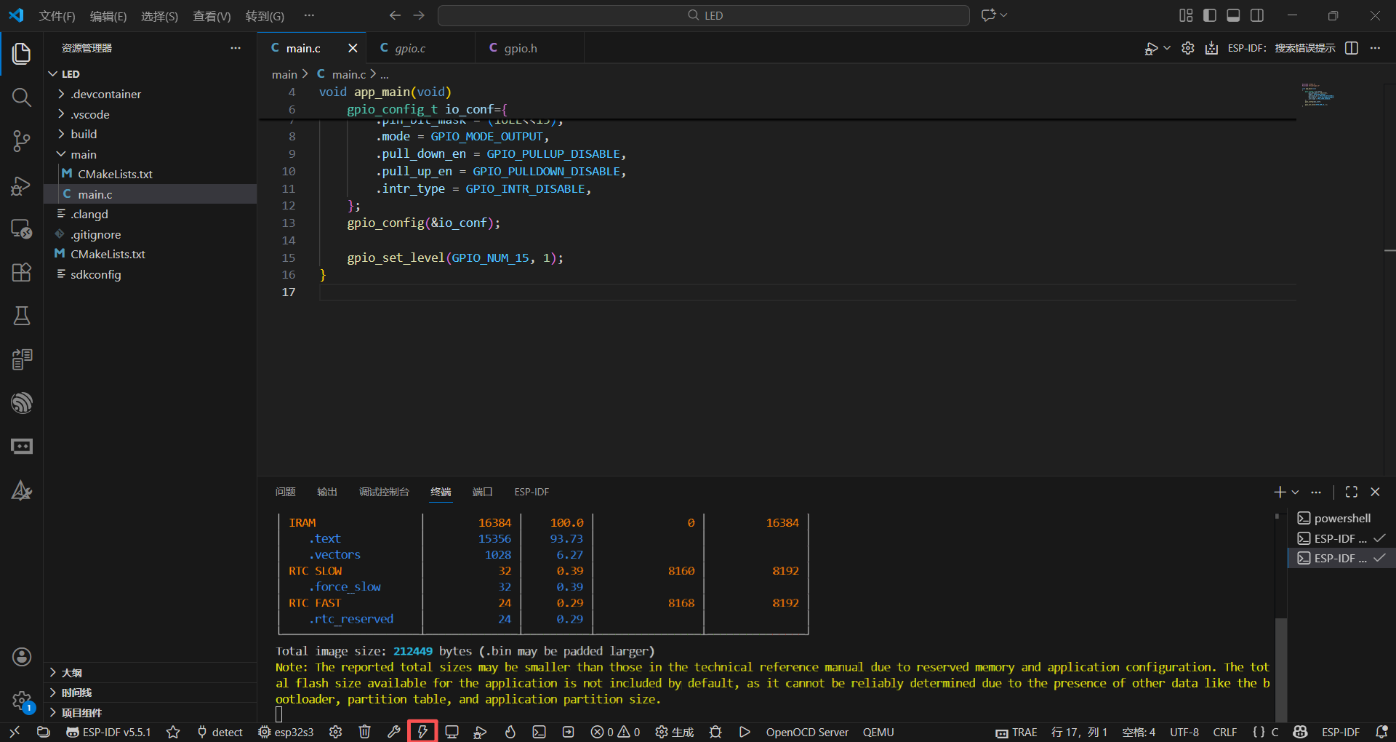Open the 查看(V) menu
The width and height of the screenshot is (1396, 742).
pos(212,16)
